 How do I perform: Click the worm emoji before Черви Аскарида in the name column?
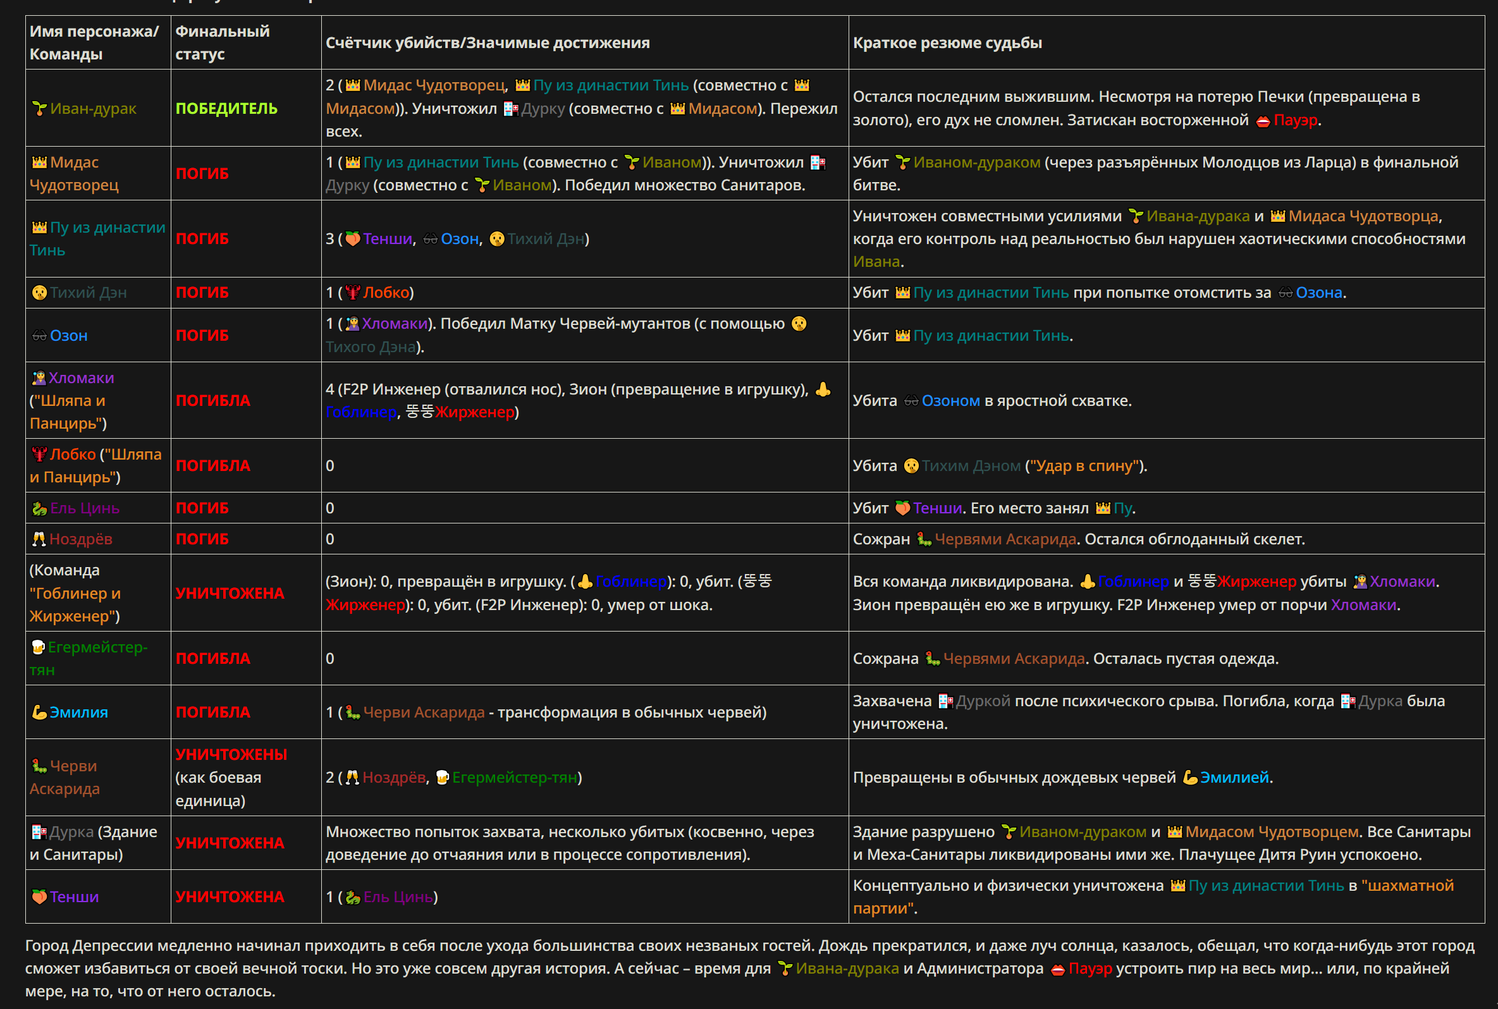[39, 766]
